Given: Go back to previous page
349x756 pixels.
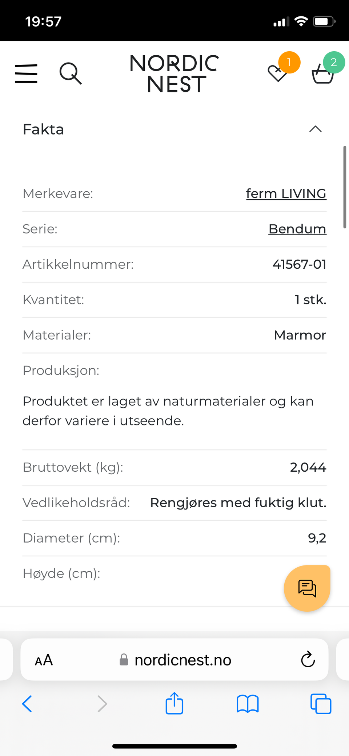Looking at the screenshot, I should (27, 704).
